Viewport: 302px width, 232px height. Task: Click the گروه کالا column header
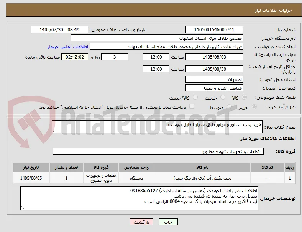point(101,167)
